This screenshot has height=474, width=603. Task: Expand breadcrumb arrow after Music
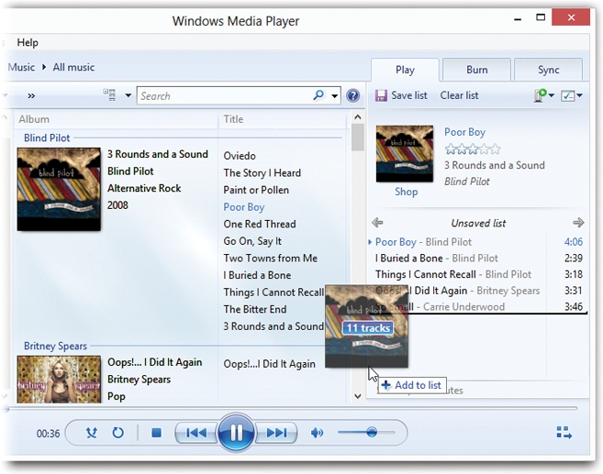pyautogui.click(x=44, y=67)
